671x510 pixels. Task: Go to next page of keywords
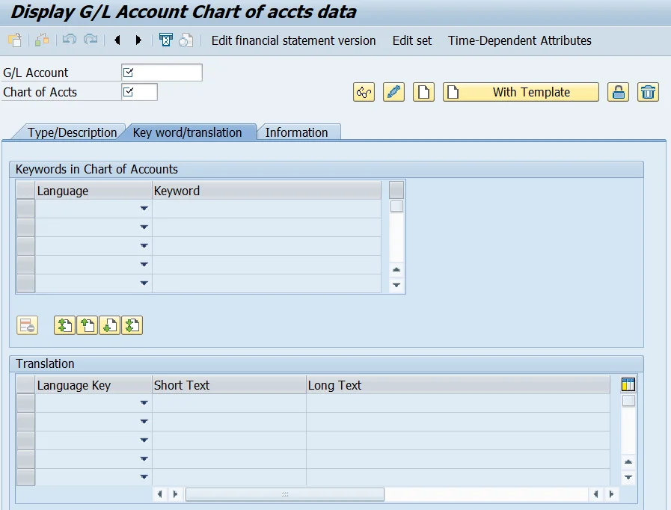point(109,325)
